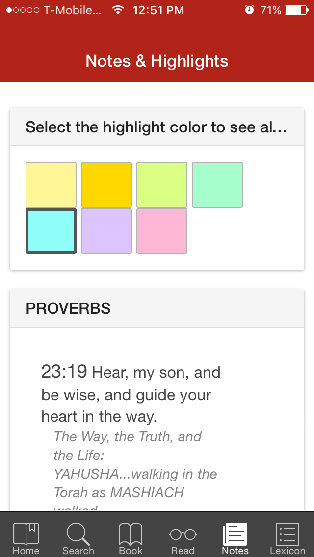
Task: Choose the lime green highlight swatch
Action: pyautogui.click(x=162, y=185)
